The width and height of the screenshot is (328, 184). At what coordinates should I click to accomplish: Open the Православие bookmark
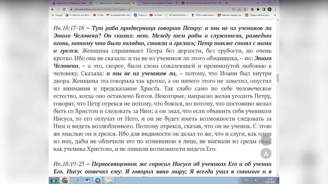257,15
